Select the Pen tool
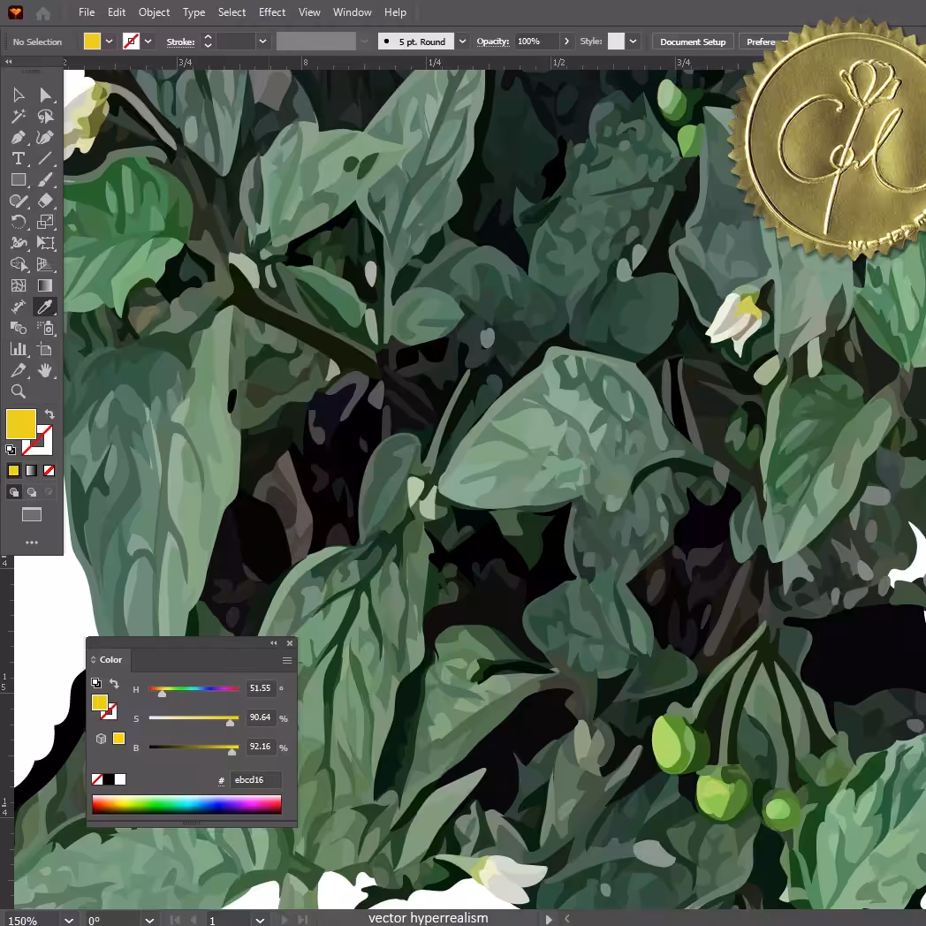The height and width of the screenshot is (926, 926). tap(19, 138)
